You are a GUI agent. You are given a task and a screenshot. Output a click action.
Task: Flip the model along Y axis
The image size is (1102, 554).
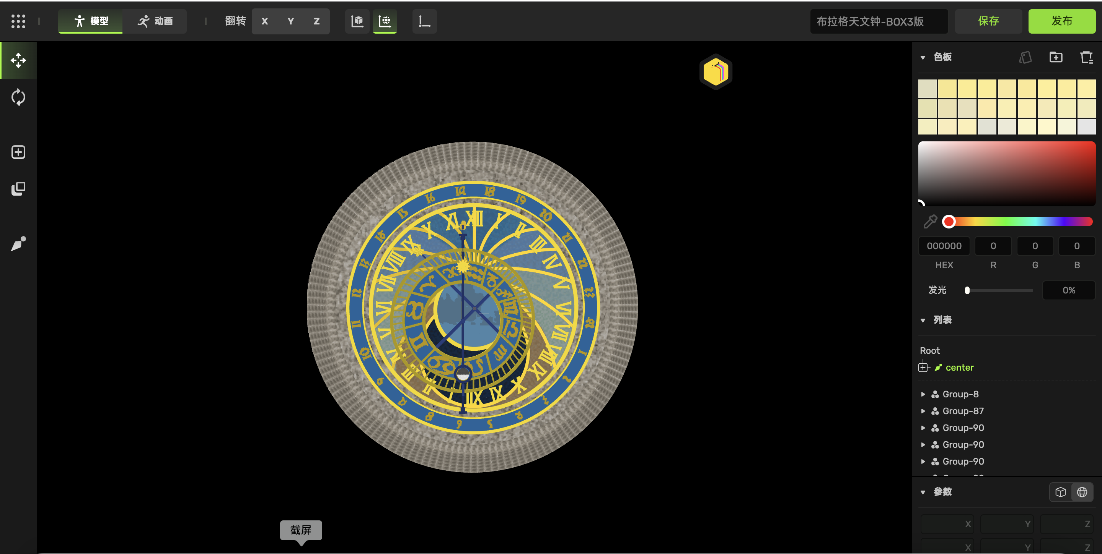point(291,21)
